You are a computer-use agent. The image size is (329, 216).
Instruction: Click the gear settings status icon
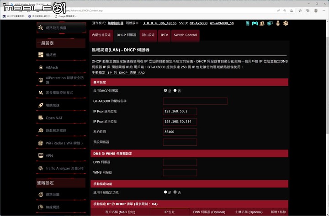pos(286,23)
